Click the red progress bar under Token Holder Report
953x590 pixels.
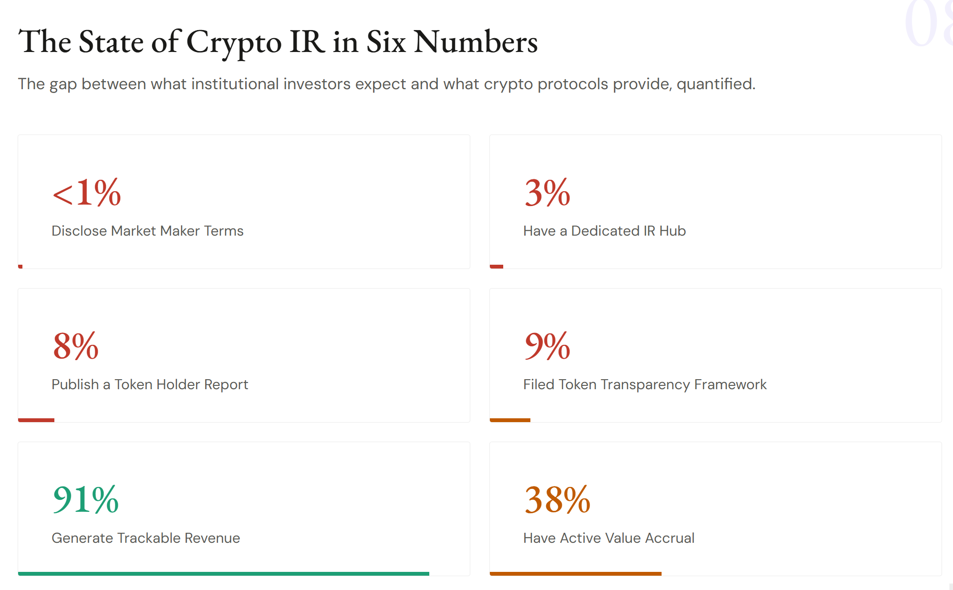click(36, 420)
